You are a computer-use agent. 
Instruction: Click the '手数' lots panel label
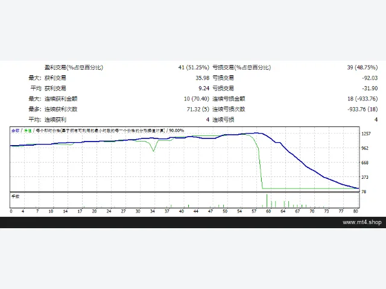(x=15, y=196)
